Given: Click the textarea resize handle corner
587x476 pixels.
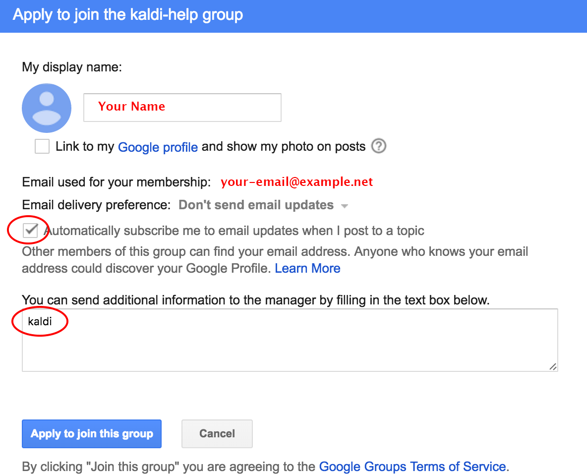Looking at the screenshot, I should click(x=553, y=366).
